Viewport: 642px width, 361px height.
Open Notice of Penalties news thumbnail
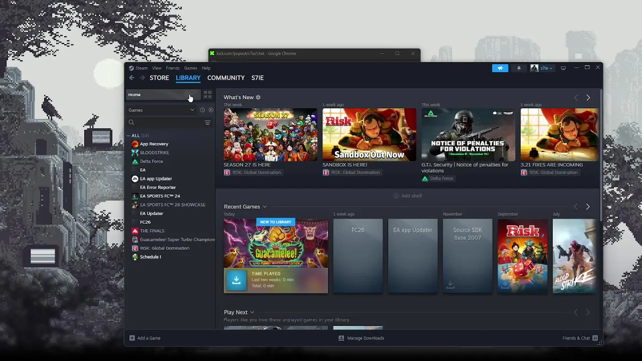[468, 134]
